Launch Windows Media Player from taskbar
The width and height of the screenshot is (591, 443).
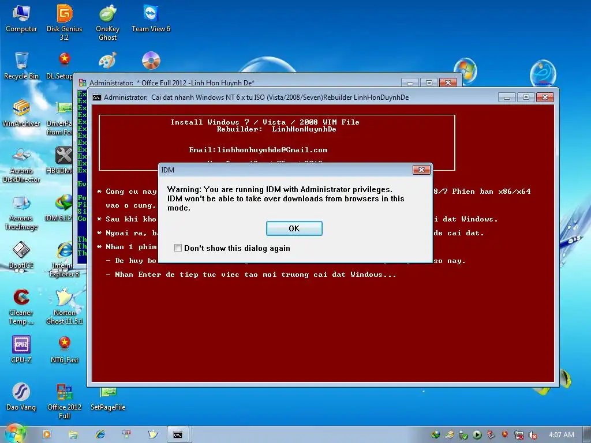tap(47, 434)
